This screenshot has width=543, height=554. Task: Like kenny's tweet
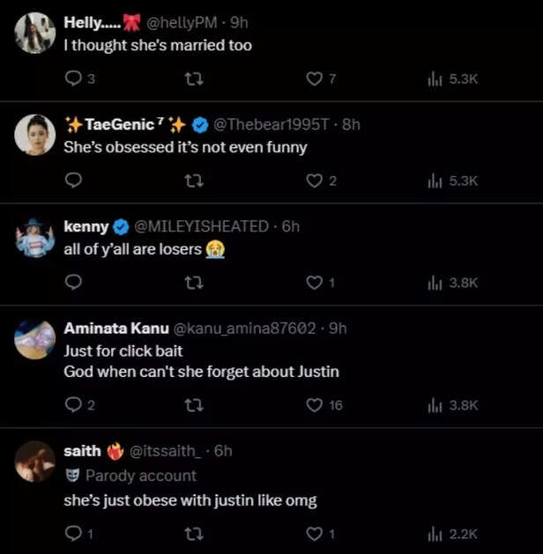315,283
